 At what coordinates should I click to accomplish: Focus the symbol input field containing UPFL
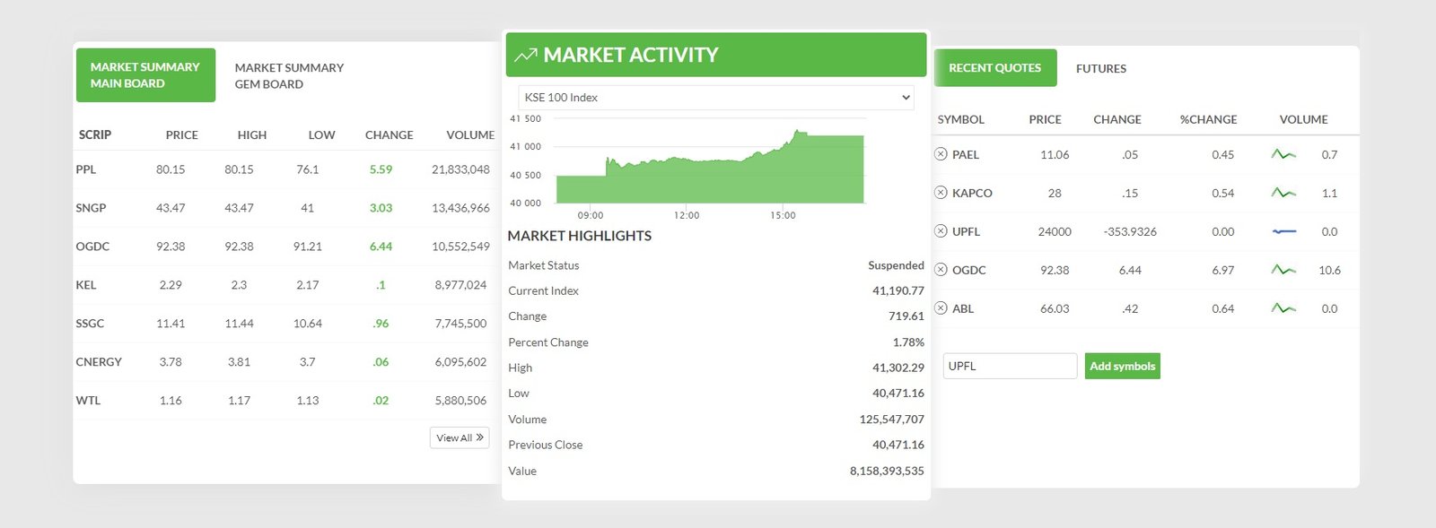(1010, 366)
